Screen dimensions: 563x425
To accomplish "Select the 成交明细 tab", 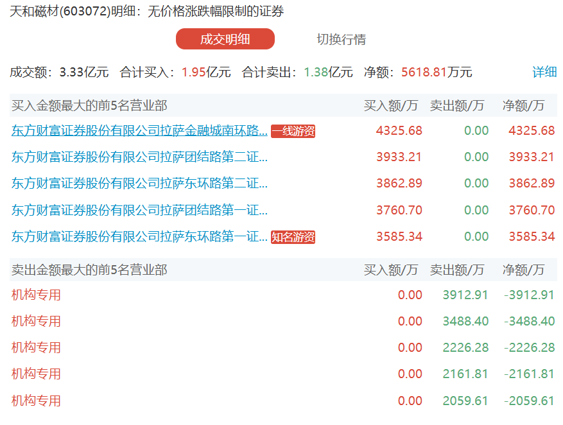I will point(225,39).
